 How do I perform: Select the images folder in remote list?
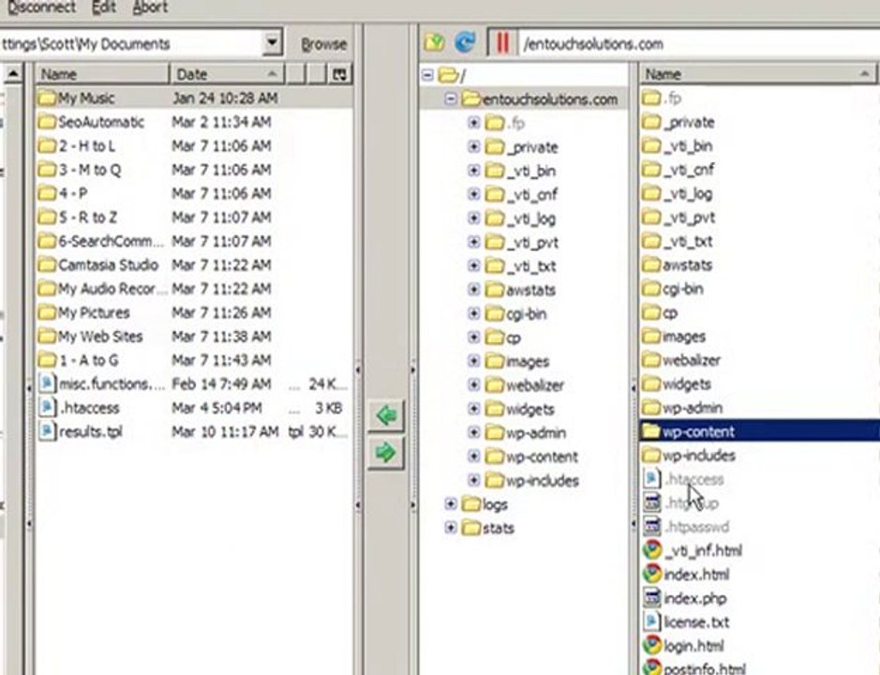click(x=674, y=337)
